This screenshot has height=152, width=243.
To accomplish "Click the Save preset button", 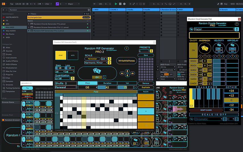I will 146,55.
